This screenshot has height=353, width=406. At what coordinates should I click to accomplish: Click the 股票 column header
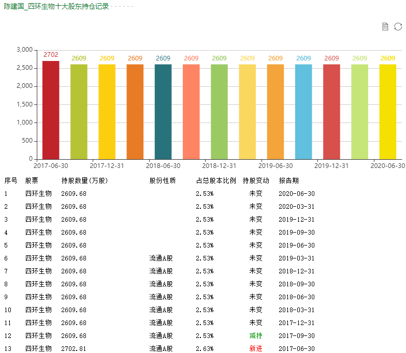[32, 180]
